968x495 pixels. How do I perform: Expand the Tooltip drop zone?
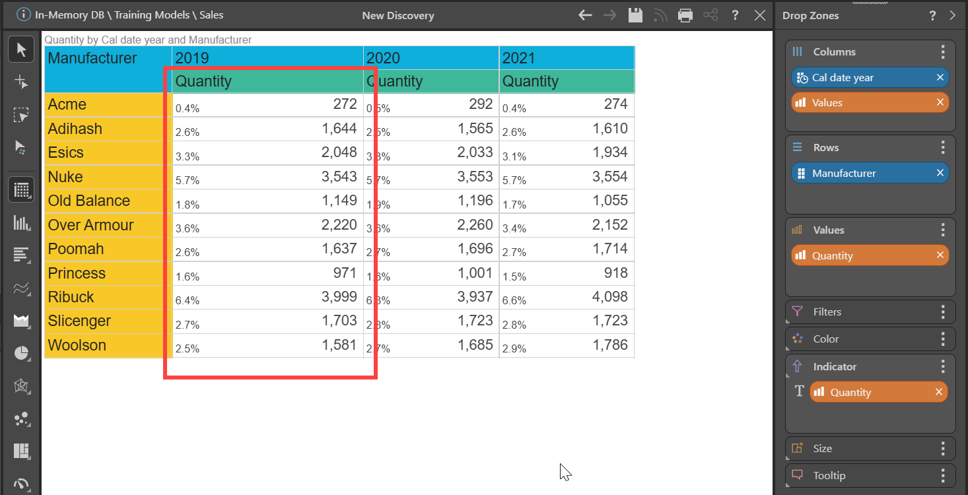829,475
